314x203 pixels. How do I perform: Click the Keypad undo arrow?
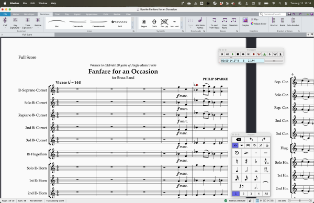pos(251,140)
